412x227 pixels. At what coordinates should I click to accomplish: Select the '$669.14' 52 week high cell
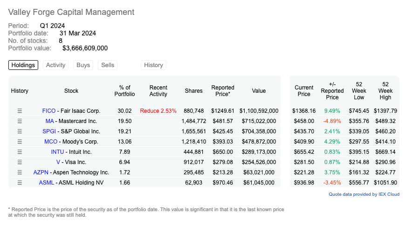tap(385, 152)
